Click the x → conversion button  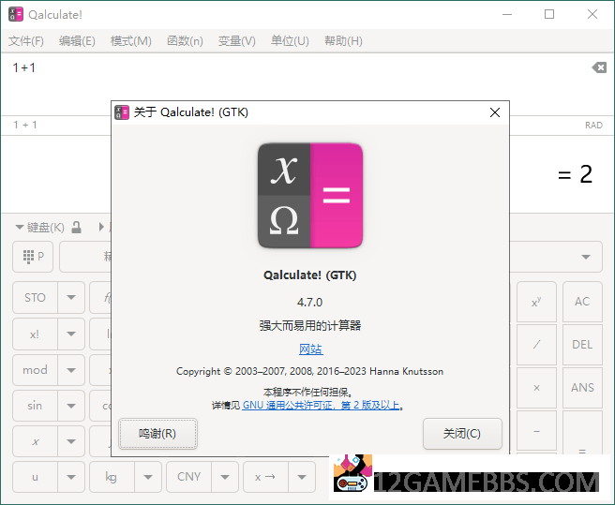point(265,477)
